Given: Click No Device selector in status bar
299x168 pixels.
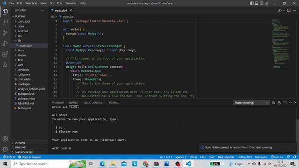Looking at the screenshot, I should coord(261,157).
